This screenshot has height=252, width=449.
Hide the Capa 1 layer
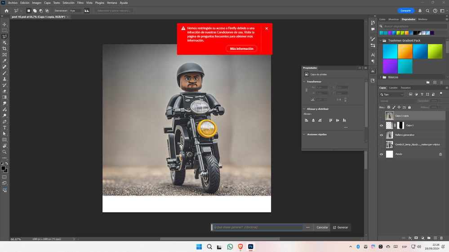(381, 126)
